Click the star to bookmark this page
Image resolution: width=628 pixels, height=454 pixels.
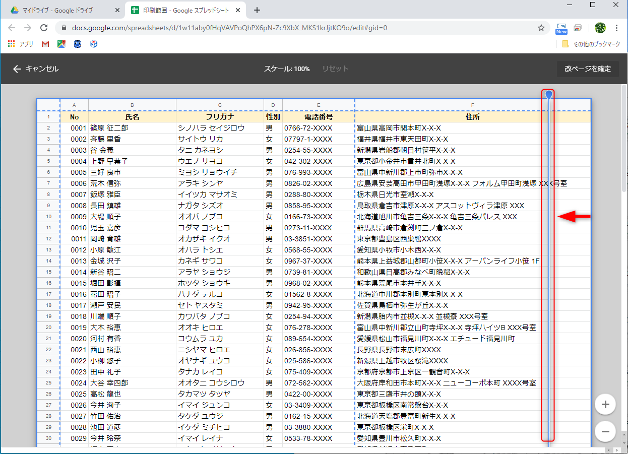[x=541, y=28]
